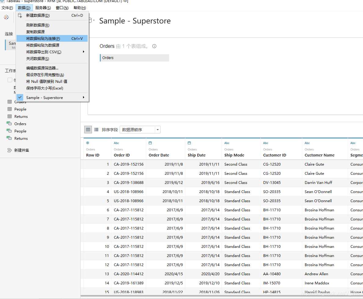Image resolution: width=363 pixels, height=299 pixels.
Task: Click People named-range icon
Action: tap(9, 131)
